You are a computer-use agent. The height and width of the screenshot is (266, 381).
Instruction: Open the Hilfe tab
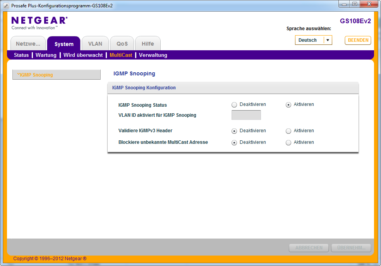click(x=148, y=44)
